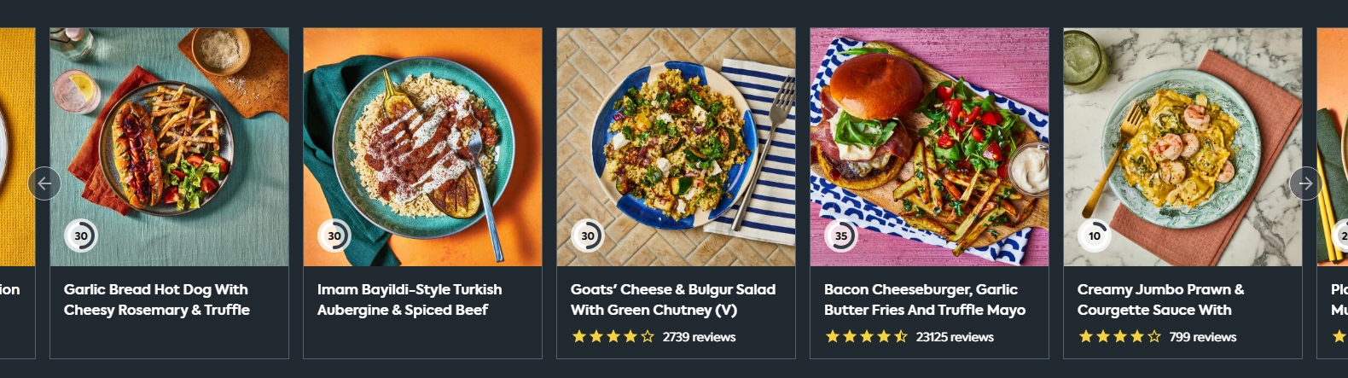Open Creamy Jumbo Prawn & Courgette title
Image resolution: width=1348 pixels, height=378 pixels.
click(1160, 299)
